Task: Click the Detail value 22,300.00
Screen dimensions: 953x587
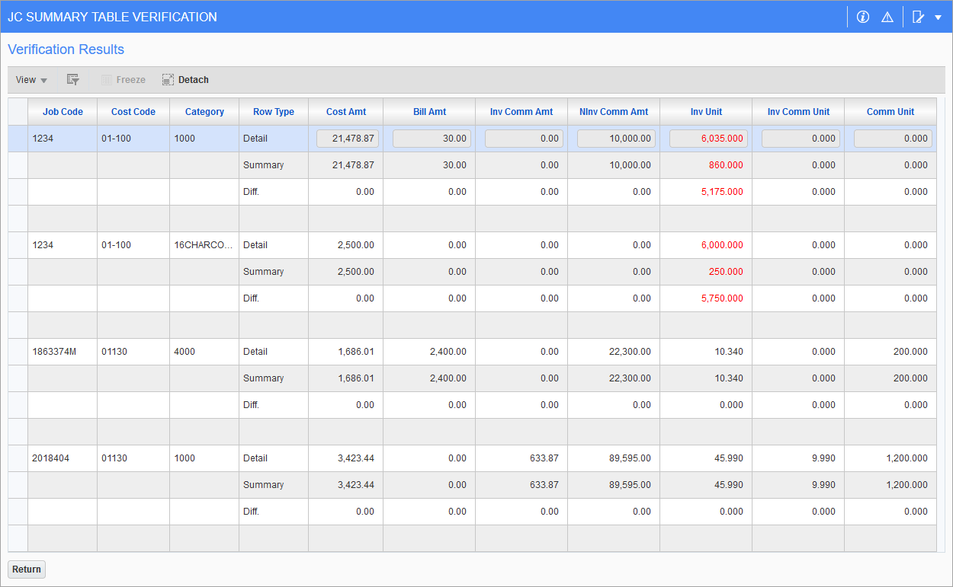Action: pyautogui.click(x=630, y=352)
